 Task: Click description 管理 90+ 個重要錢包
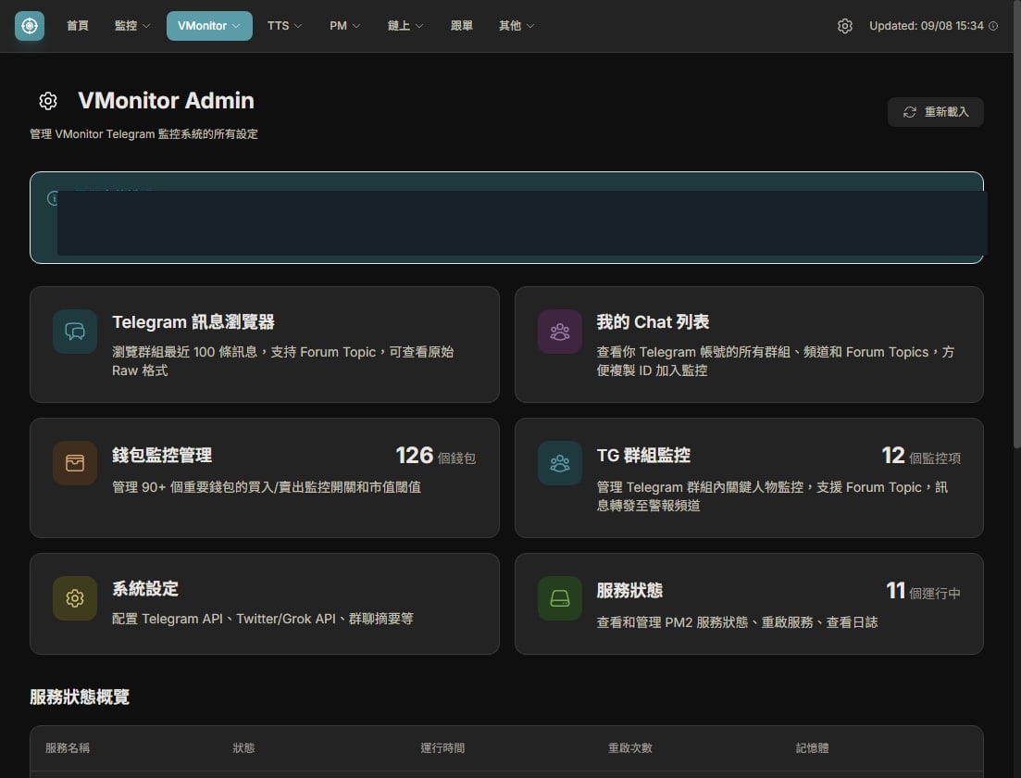(x=267, y=487)
